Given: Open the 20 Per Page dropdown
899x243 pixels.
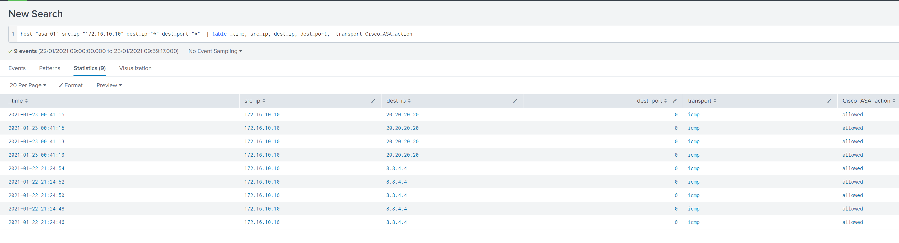Looking at the screenshot, I should coord(28,85).
